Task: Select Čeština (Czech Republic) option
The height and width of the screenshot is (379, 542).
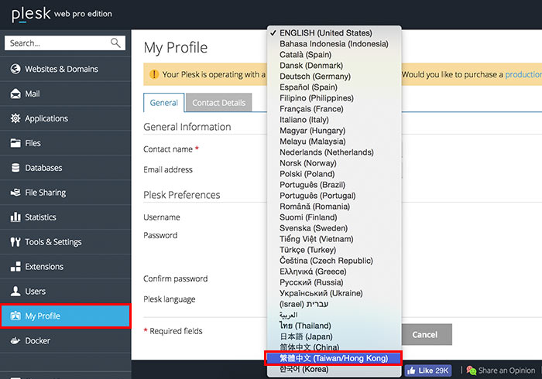Action: [x=334, y=261]
